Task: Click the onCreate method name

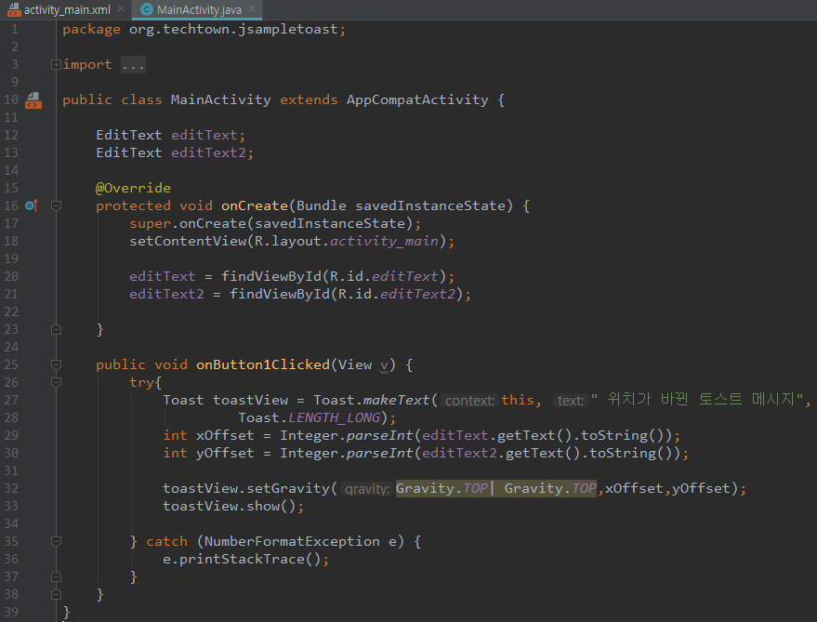Action: tap(255, 205)
